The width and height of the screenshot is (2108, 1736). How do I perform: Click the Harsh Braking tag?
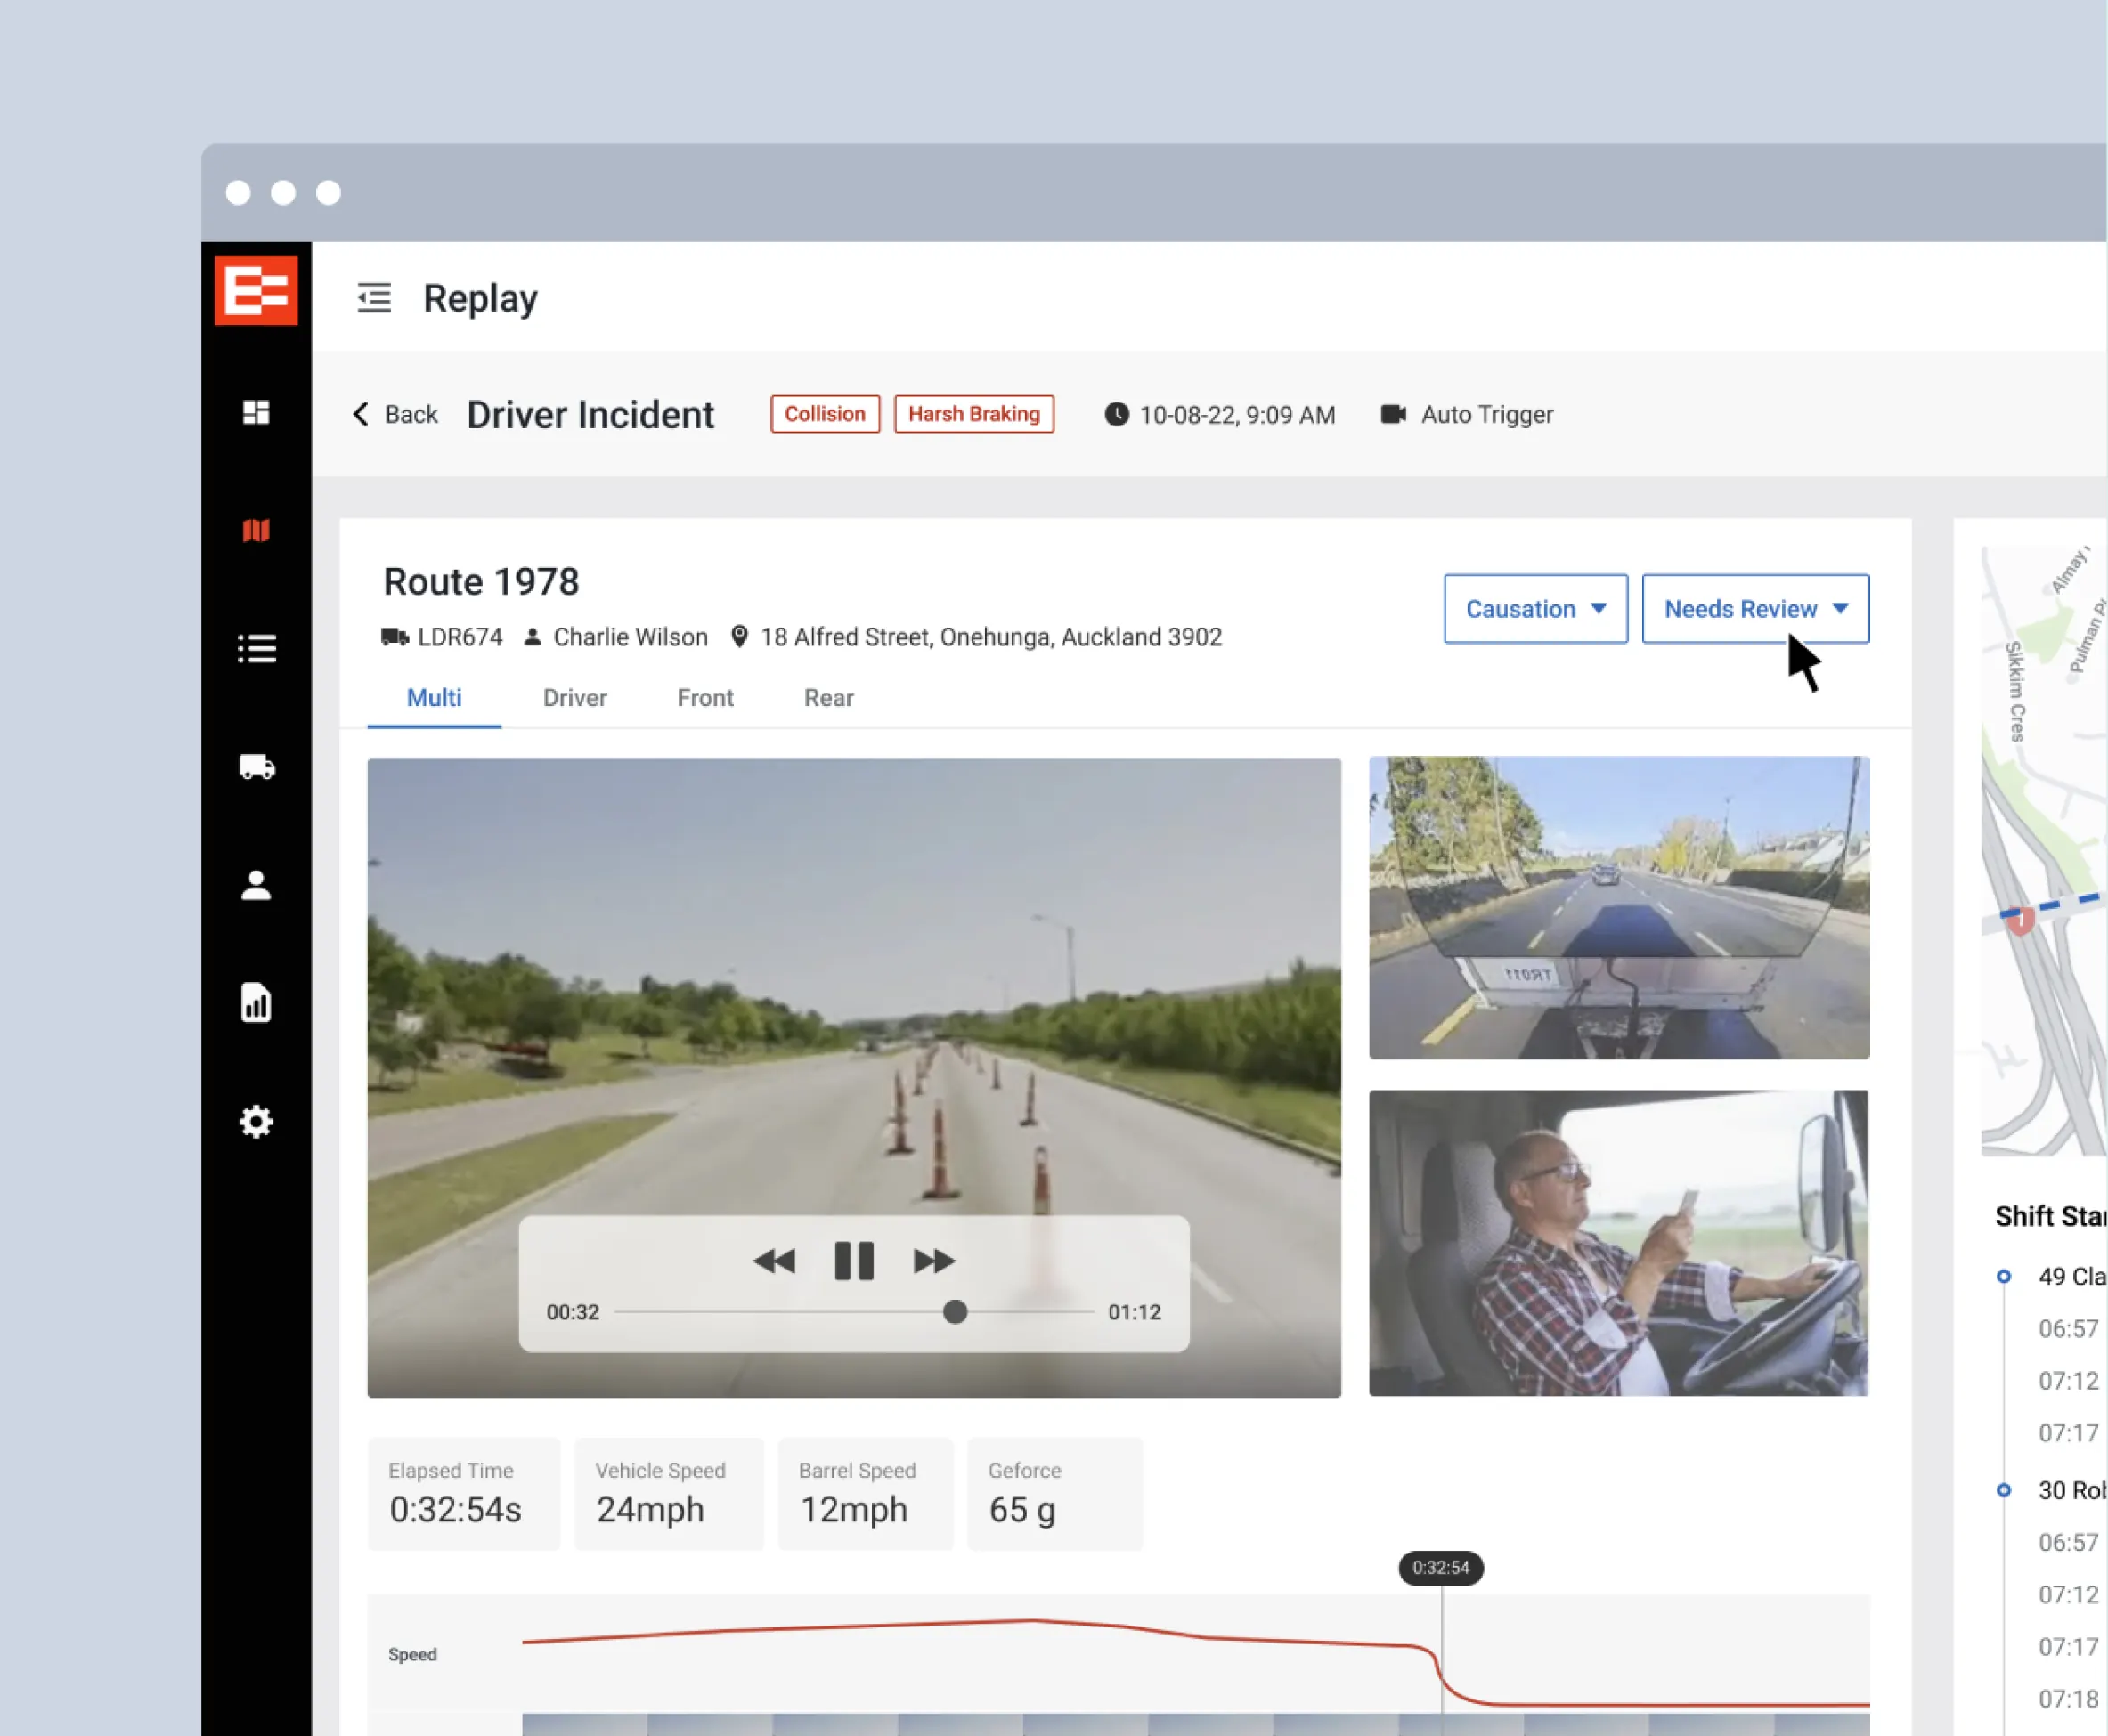pyautogui.click(x=973, y=414)
